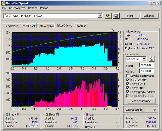Toggle Pokaż prędk. odczytu checkbox
This screenshot has height=131, width=162.
point(128,92)
